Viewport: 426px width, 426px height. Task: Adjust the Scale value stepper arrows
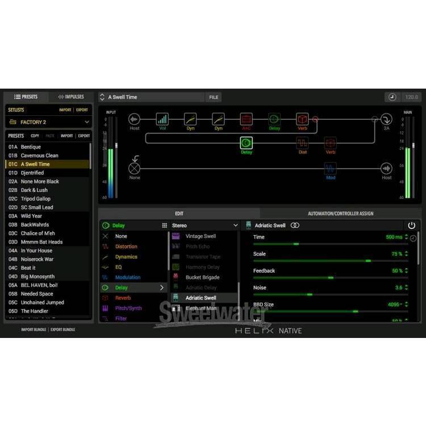[407, 254]
